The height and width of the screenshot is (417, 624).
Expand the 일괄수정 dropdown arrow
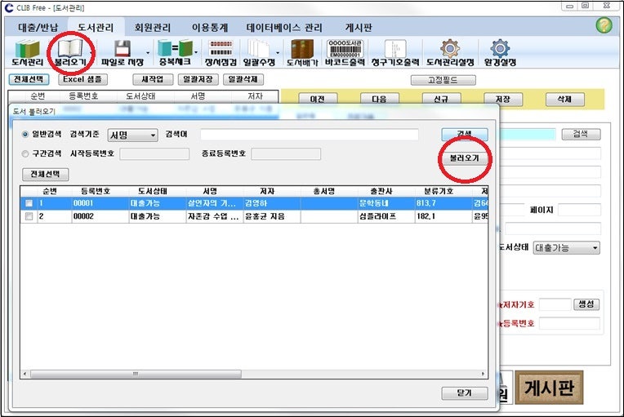pos(278,52)
